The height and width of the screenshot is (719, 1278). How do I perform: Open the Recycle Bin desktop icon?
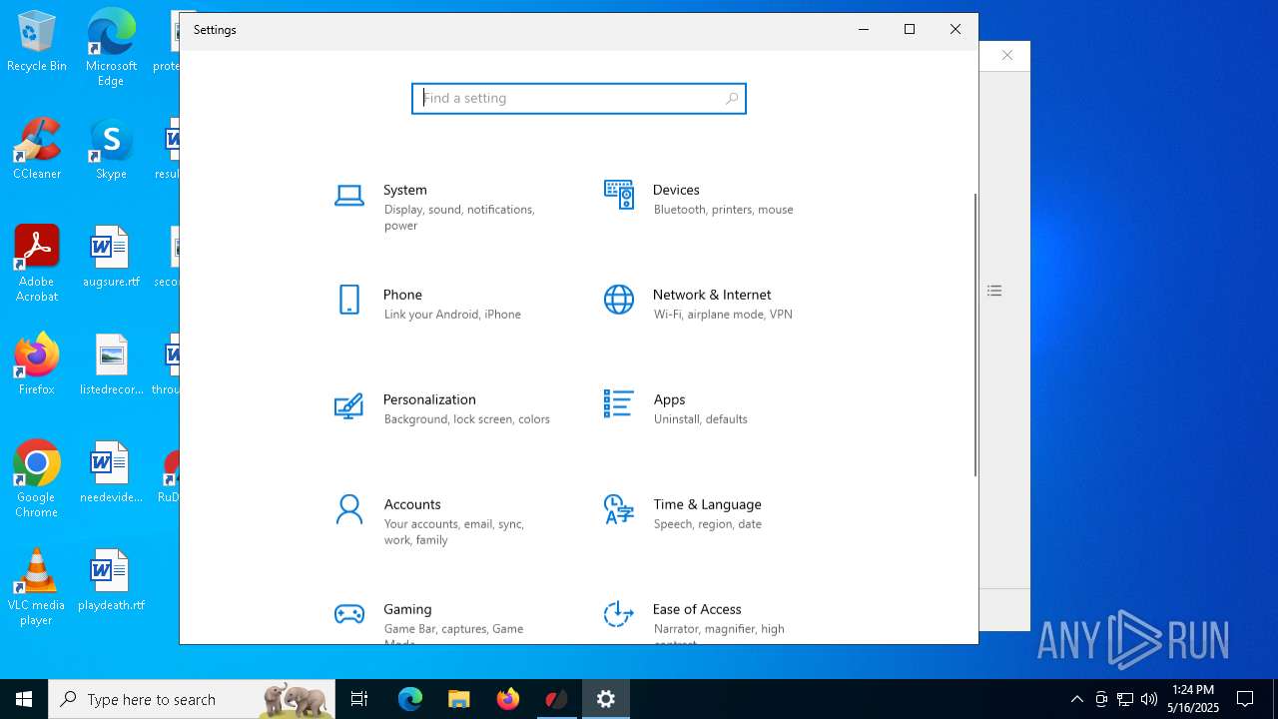coord(37,42)
